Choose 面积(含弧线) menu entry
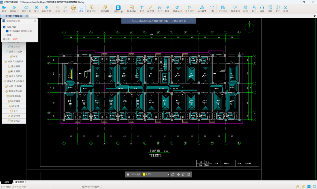This screenshot has height=189, width=317. click(14, 86)
